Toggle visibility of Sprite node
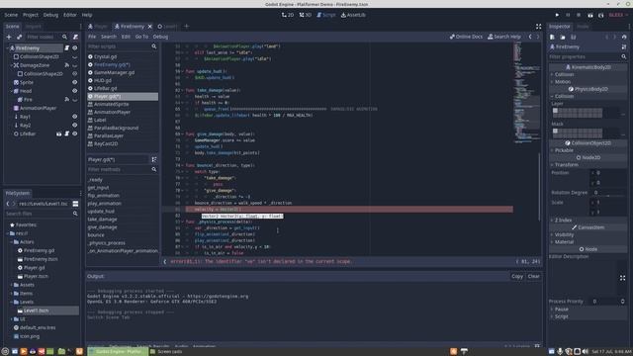This screenshot has height=356, width=633. click(74, 82)
